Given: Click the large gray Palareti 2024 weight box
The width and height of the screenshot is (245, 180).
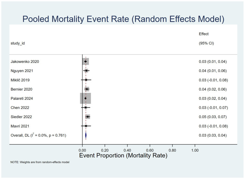Looking at the screenshot, I should (x=85, y=98).
